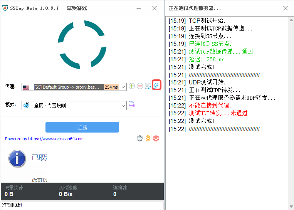Click the green line '已连接到SS节点.'
Viewport: 294px width, 210px height.
point(210,44)
